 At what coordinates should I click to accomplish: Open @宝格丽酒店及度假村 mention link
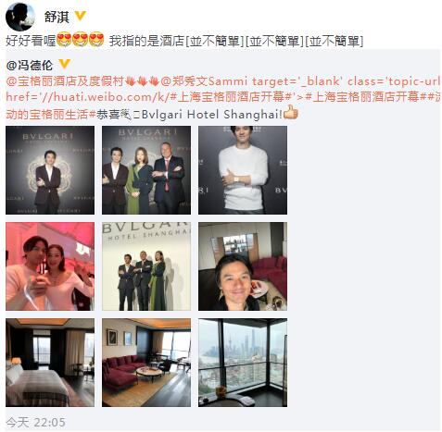click(65, 81)
